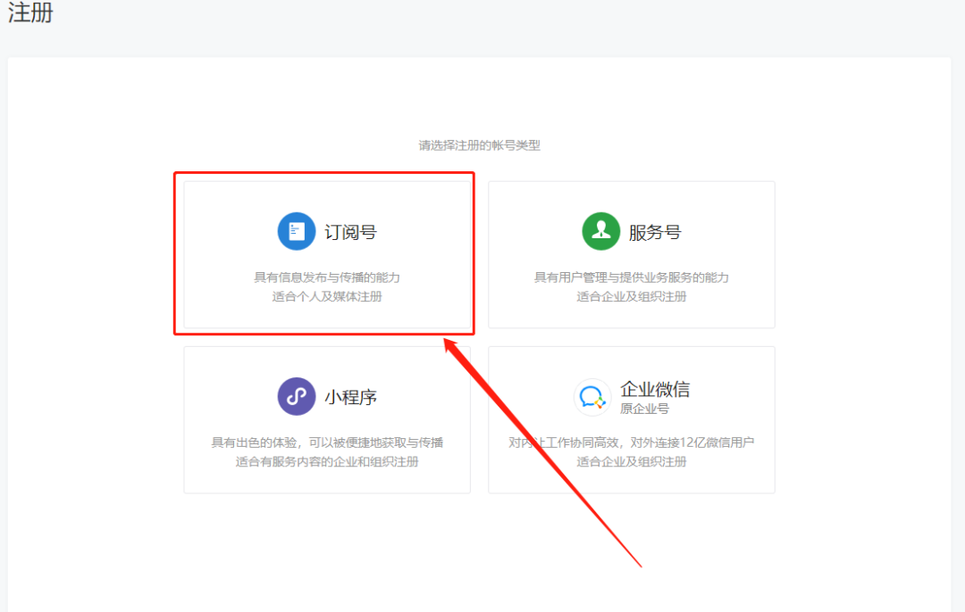This screenshot has width=965, height=612.
Task: Click the 原企业号 subtitle
Action: (644, 409)
